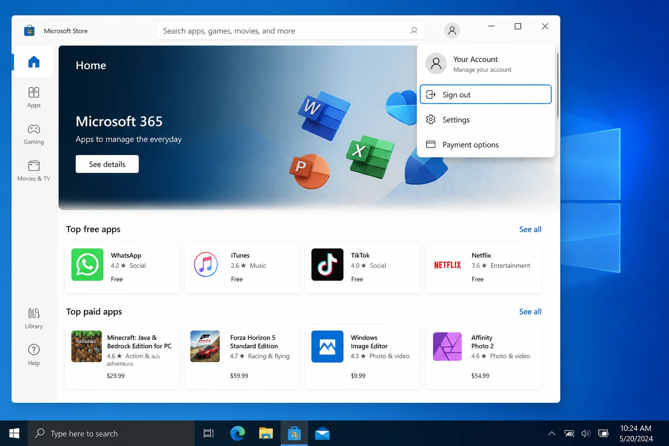
Task: Click the Top free apps heading
Action: tap(93, 229)
